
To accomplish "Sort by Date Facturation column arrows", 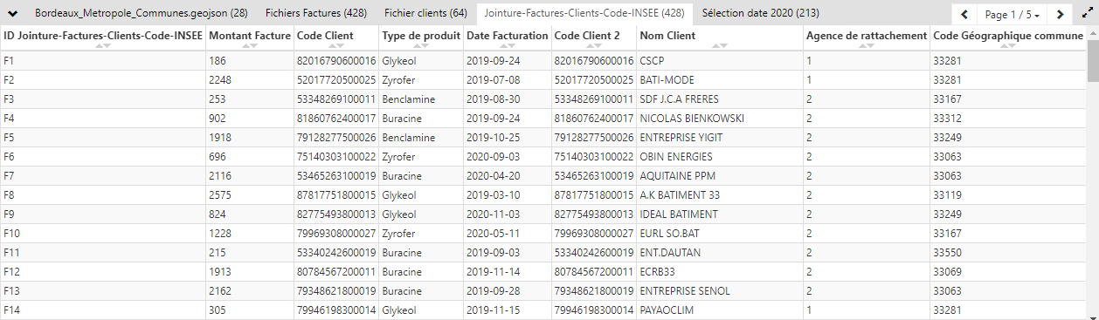I will point(507,45).
